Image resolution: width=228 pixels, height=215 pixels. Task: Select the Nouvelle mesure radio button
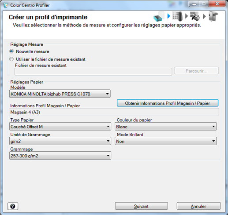[11, 51]
